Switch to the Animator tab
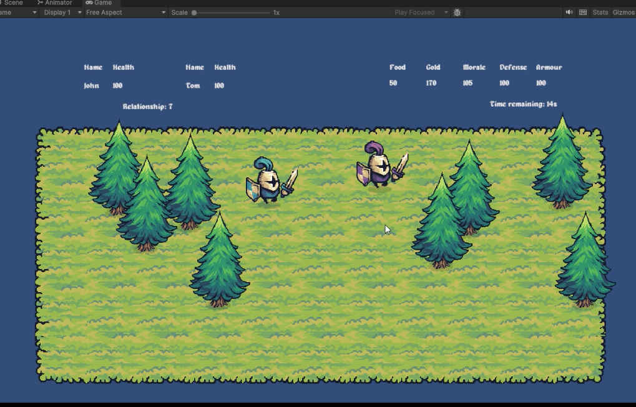Image resolution: width=636 pixels, height=407 pixels. pos(55,3)
